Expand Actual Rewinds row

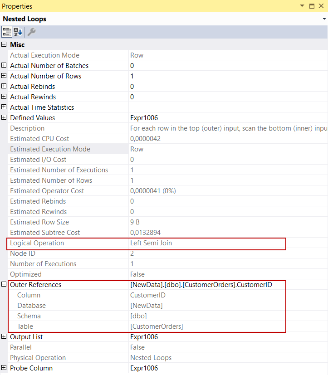(x=4, y=97)
